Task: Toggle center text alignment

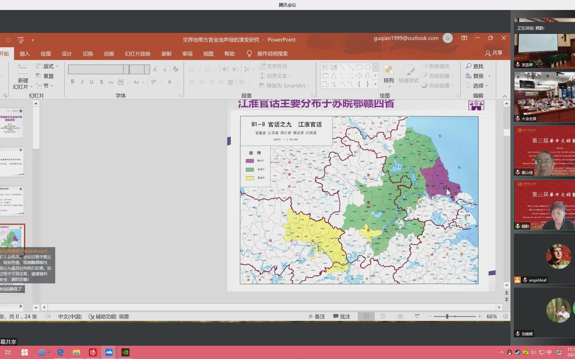Action: (202, 82)
